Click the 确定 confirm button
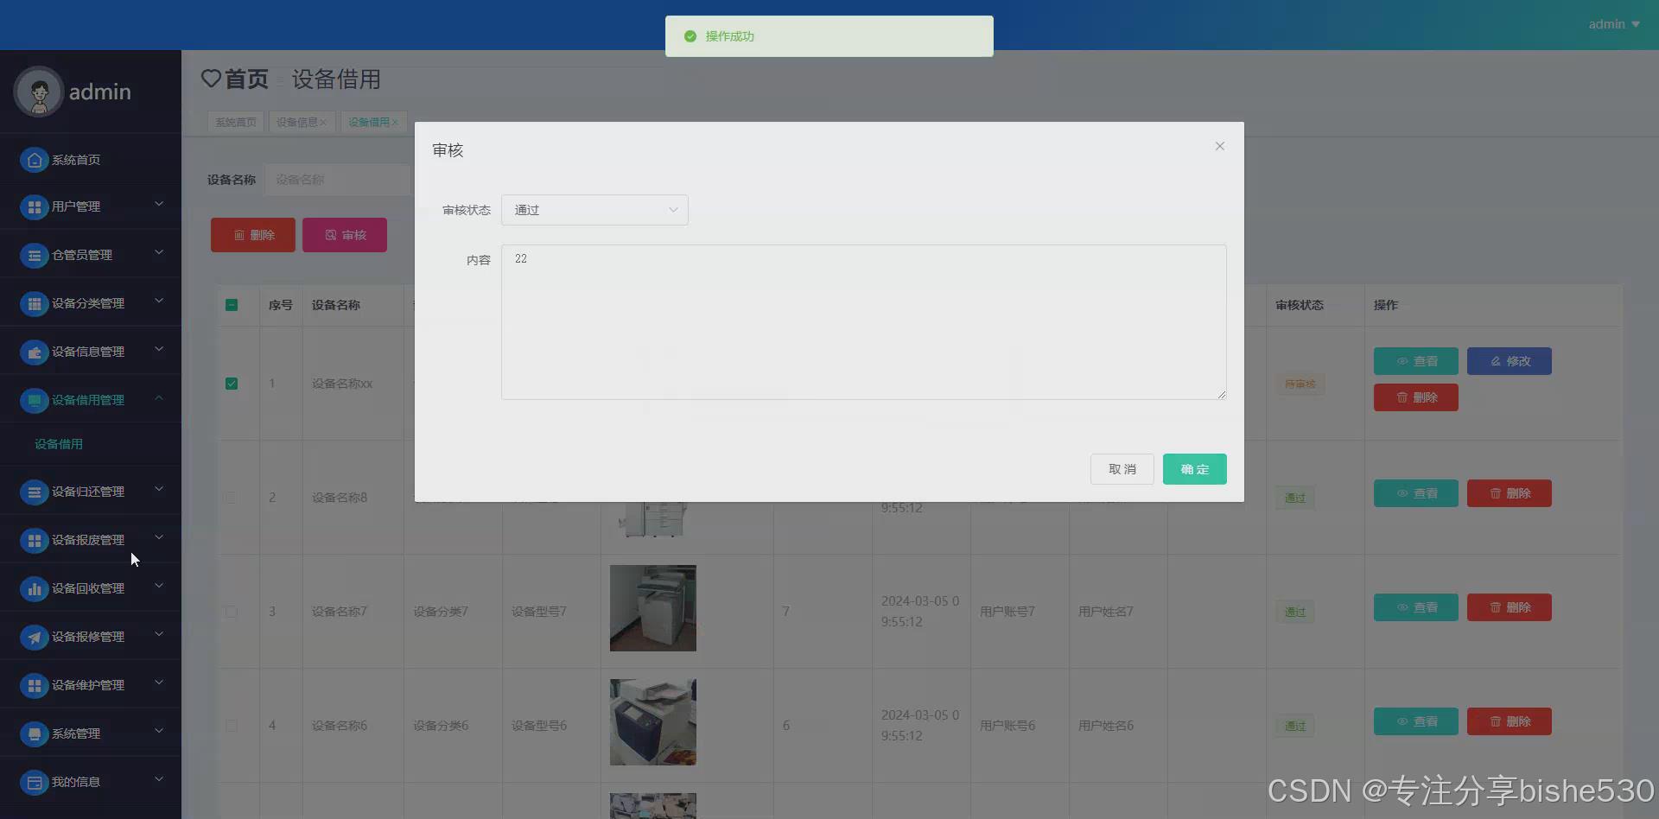1659x819 pixels. pyautogui.click(x=1194, y=468)
